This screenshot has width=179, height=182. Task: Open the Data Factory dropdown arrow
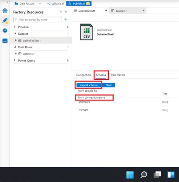click(40, 4)
